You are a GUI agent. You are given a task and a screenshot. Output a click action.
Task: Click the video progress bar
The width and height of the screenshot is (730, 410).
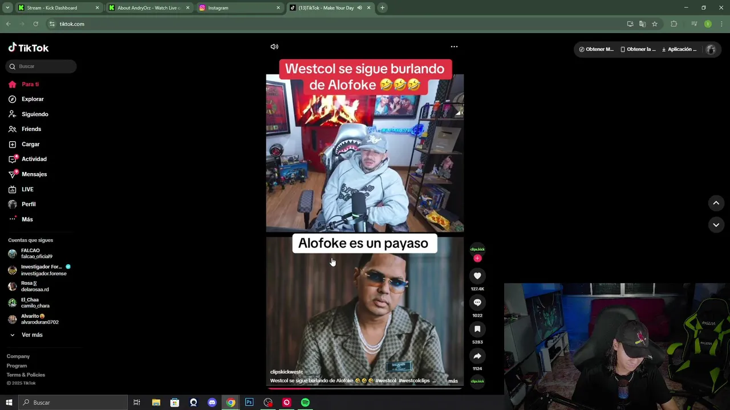click(x=365, y=388)
